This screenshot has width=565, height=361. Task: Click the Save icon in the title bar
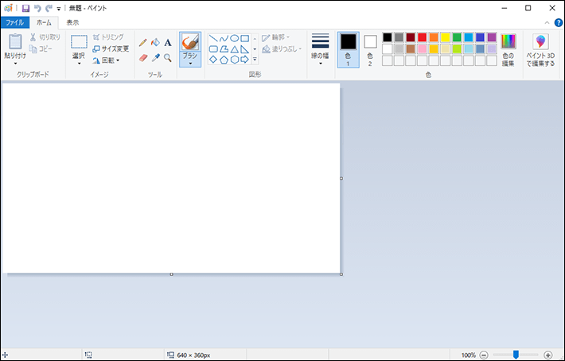[25, 8]
